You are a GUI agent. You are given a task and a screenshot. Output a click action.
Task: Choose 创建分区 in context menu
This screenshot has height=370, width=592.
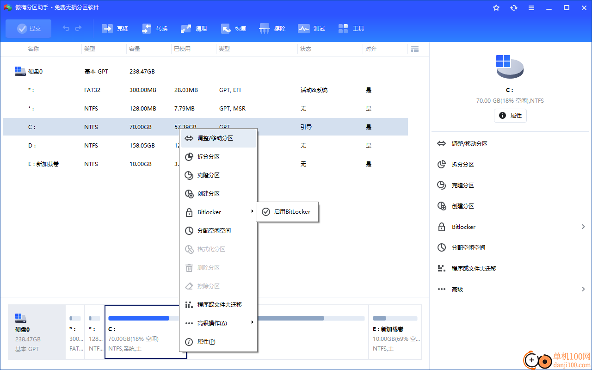(218, 194)
